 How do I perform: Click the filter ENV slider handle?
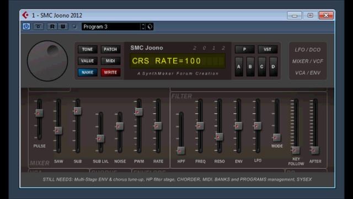point(238,126)
